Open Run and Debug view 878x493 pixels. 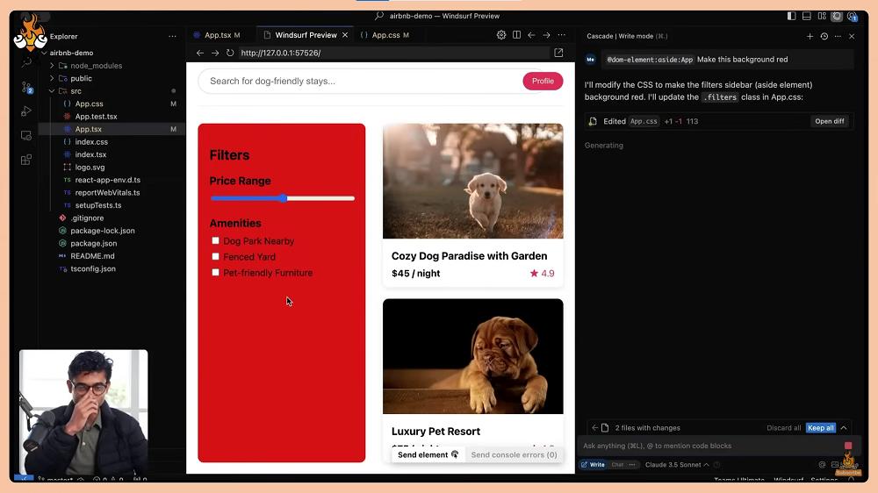(x=26, y=111)
